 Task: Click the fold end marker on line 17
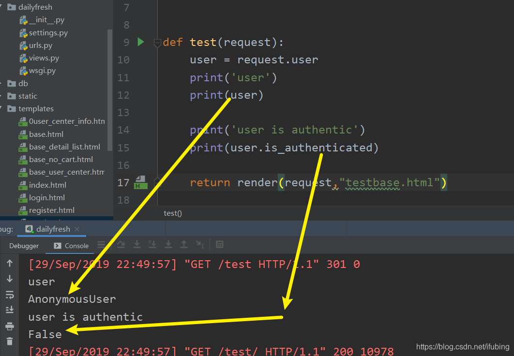157,182
